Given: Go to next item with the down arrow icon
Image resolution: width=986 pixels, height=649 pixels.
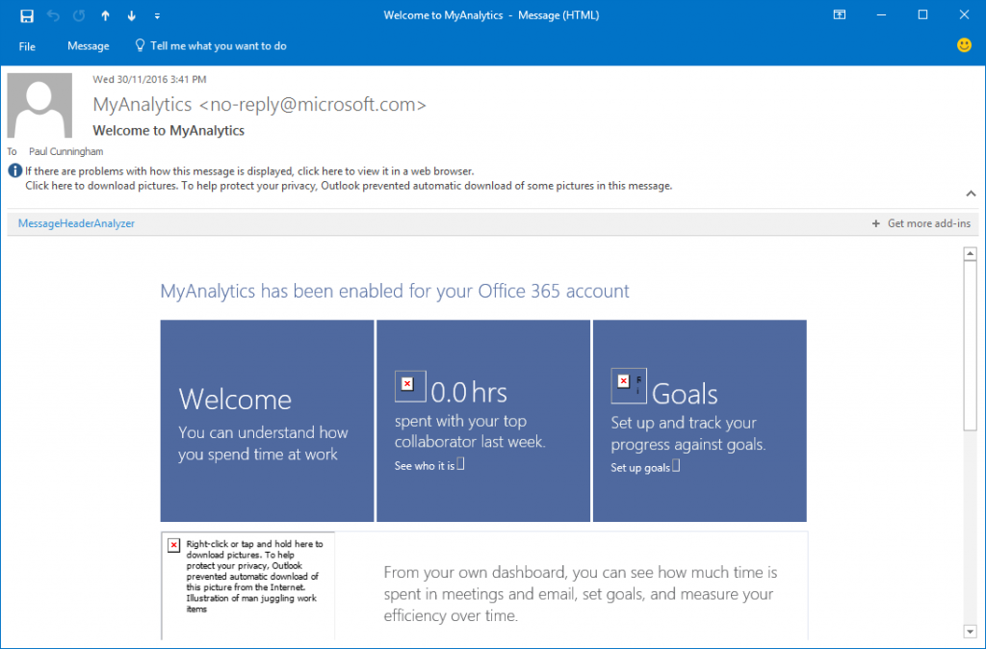Looking at the screenshot, I should click(131, 14).
